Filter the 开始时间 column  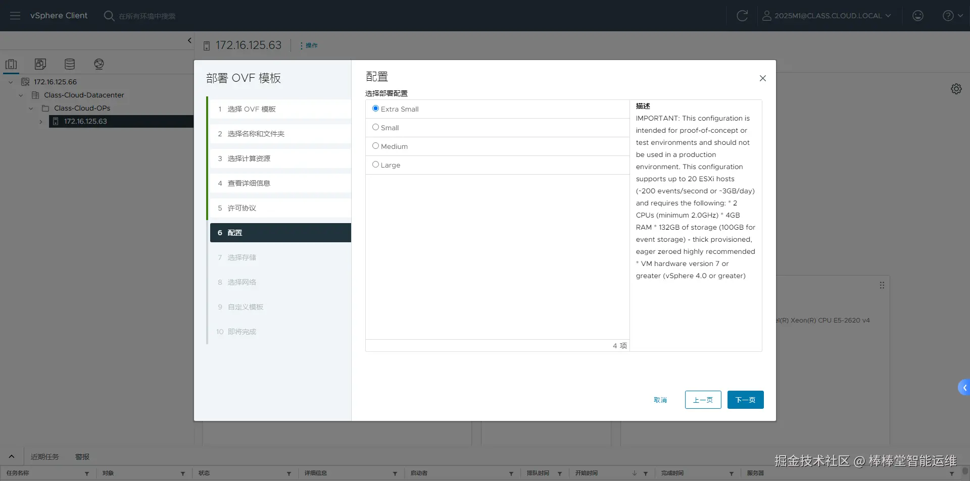(646, 473)
